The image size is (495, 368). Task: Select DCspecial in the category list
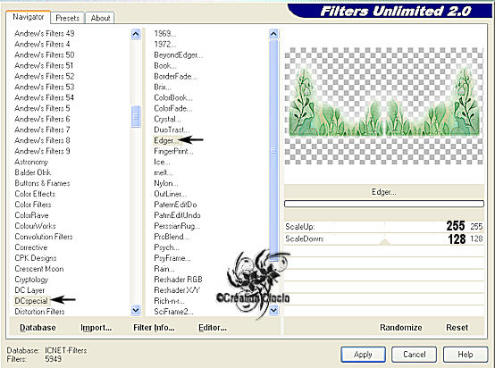[x=31, y=301]
